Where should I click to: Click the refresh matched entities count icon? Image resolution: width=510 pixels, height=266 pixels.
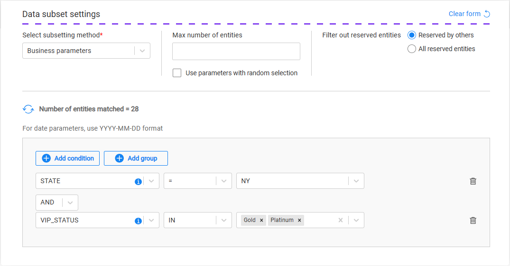(28, 109)
